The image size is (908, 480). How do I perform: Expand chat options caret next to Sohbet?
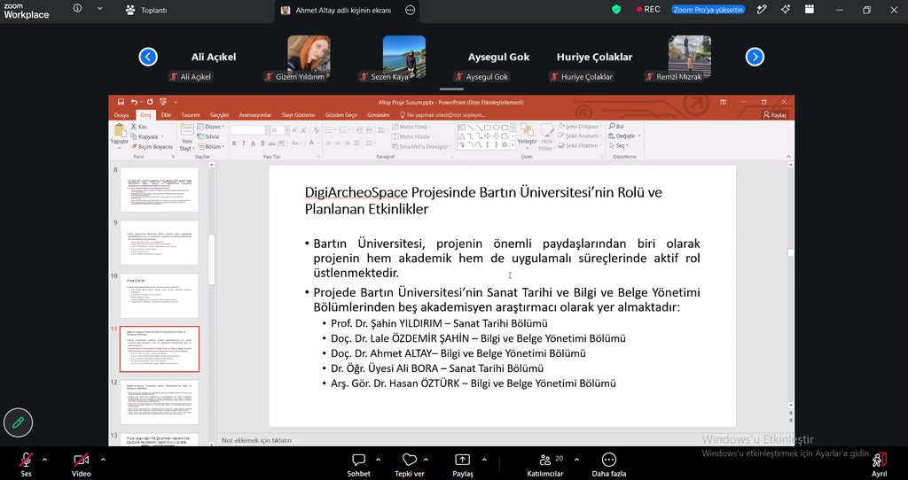coord(378,461)
